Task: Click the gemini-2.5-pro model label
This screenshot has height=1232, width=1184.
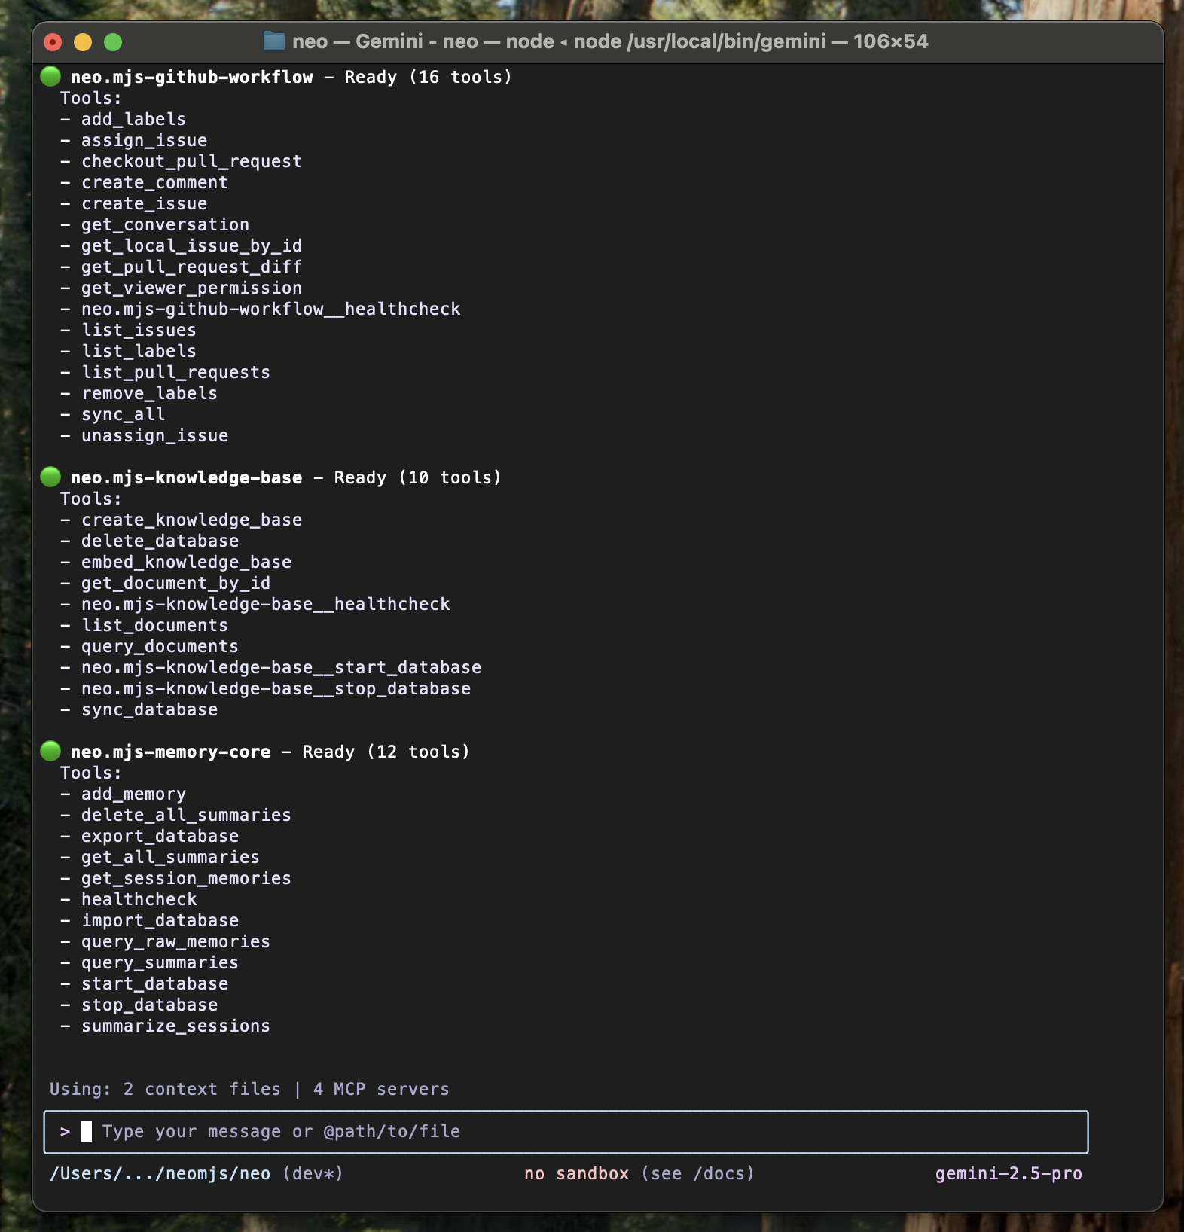Action: [1008, 1173]
